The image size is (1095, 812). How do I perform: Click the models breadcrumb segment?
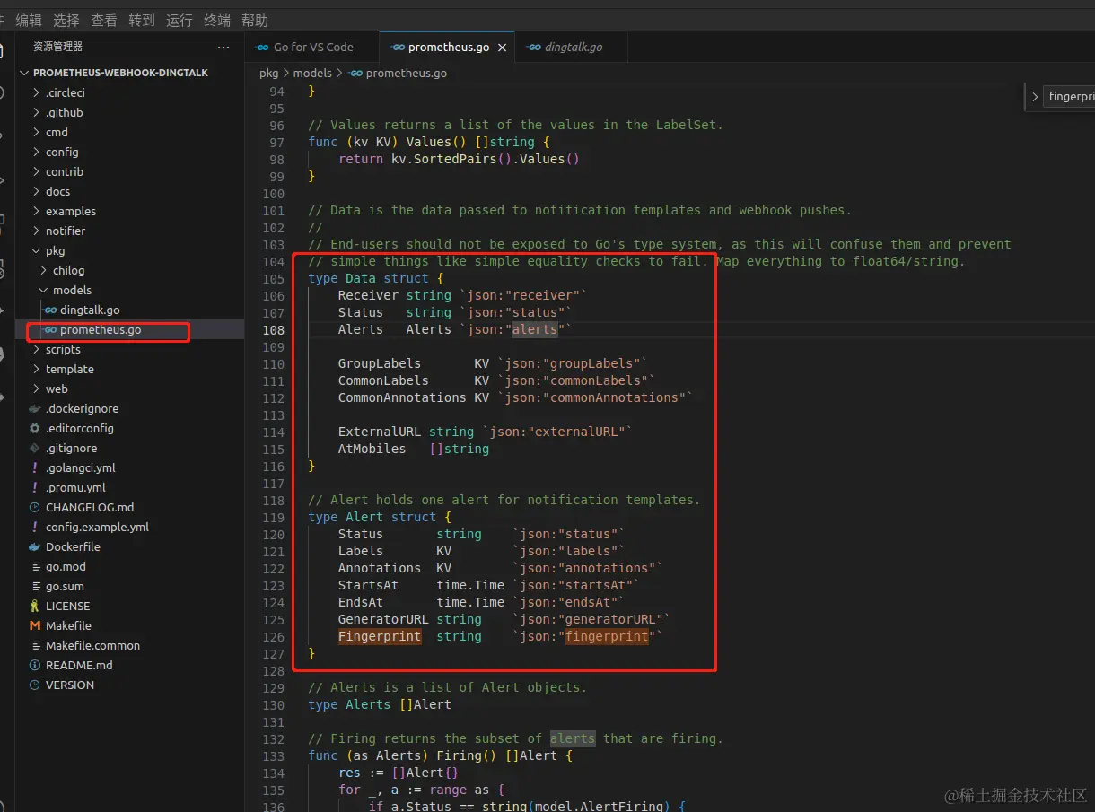pyautogui.click(x=312, y=73)
